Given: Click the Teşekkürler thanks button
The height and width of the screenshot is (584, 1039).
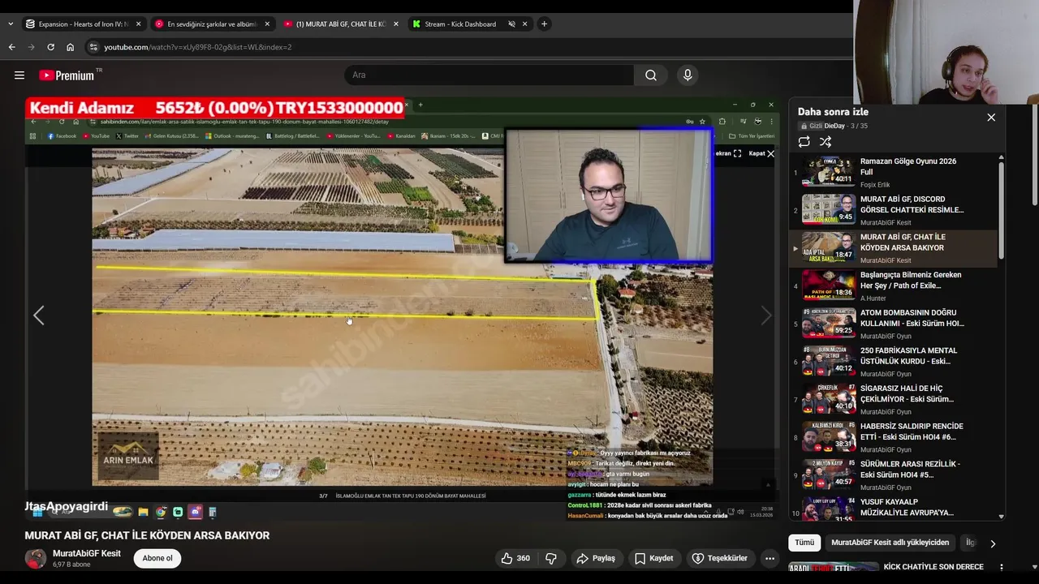Looking at the screenshot, I should 719,558.
